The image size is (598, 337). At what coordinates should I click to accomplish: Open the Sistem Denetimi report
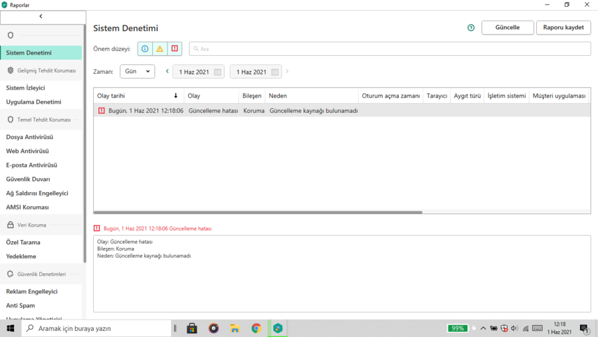41,53
